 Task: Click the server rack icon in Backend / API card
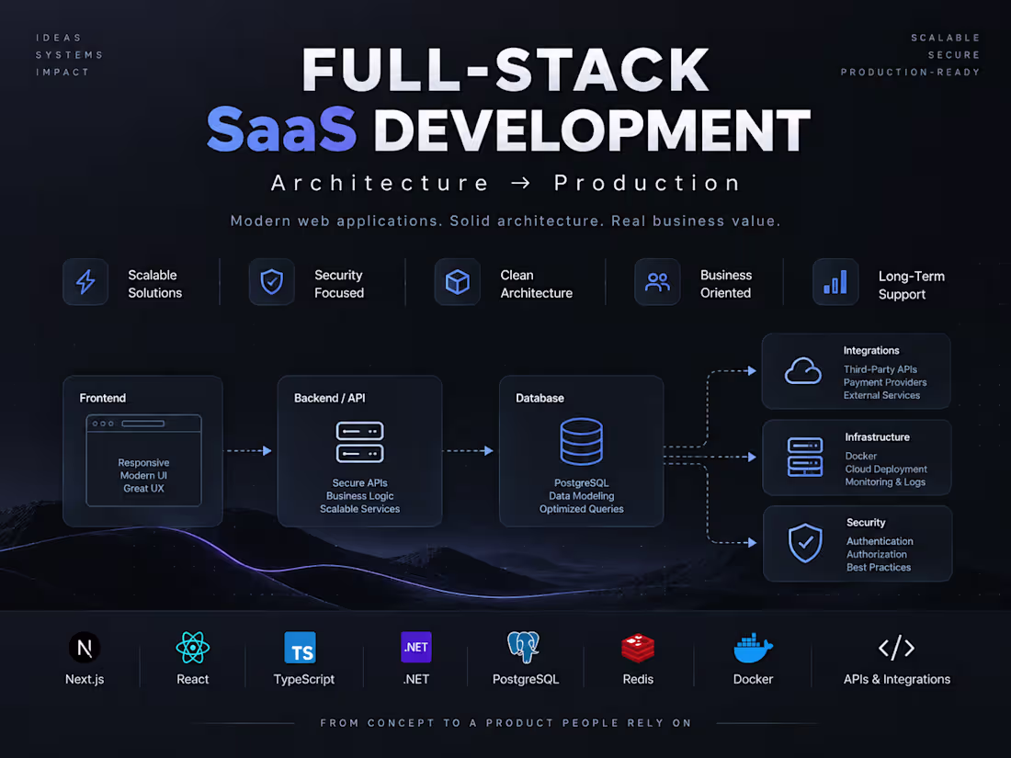(359, 442)
